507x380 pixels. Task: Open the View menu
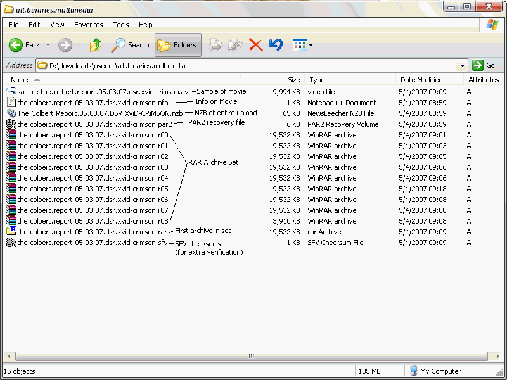(x=57, y=25)
